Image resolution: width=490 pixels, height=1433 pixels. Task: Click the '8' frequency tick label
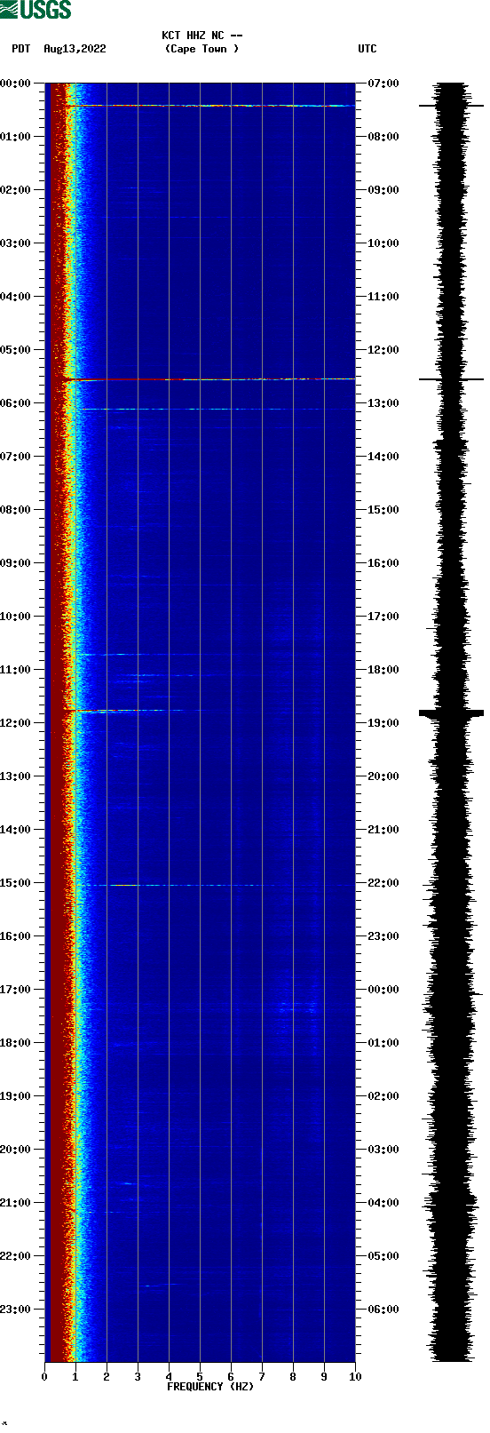click(x=293, y=1377)
